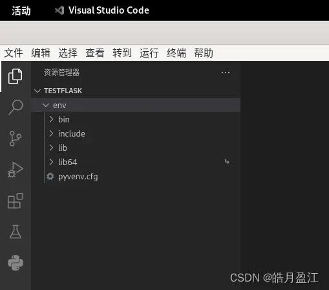Open the 帮助 menu

point(204,53)
